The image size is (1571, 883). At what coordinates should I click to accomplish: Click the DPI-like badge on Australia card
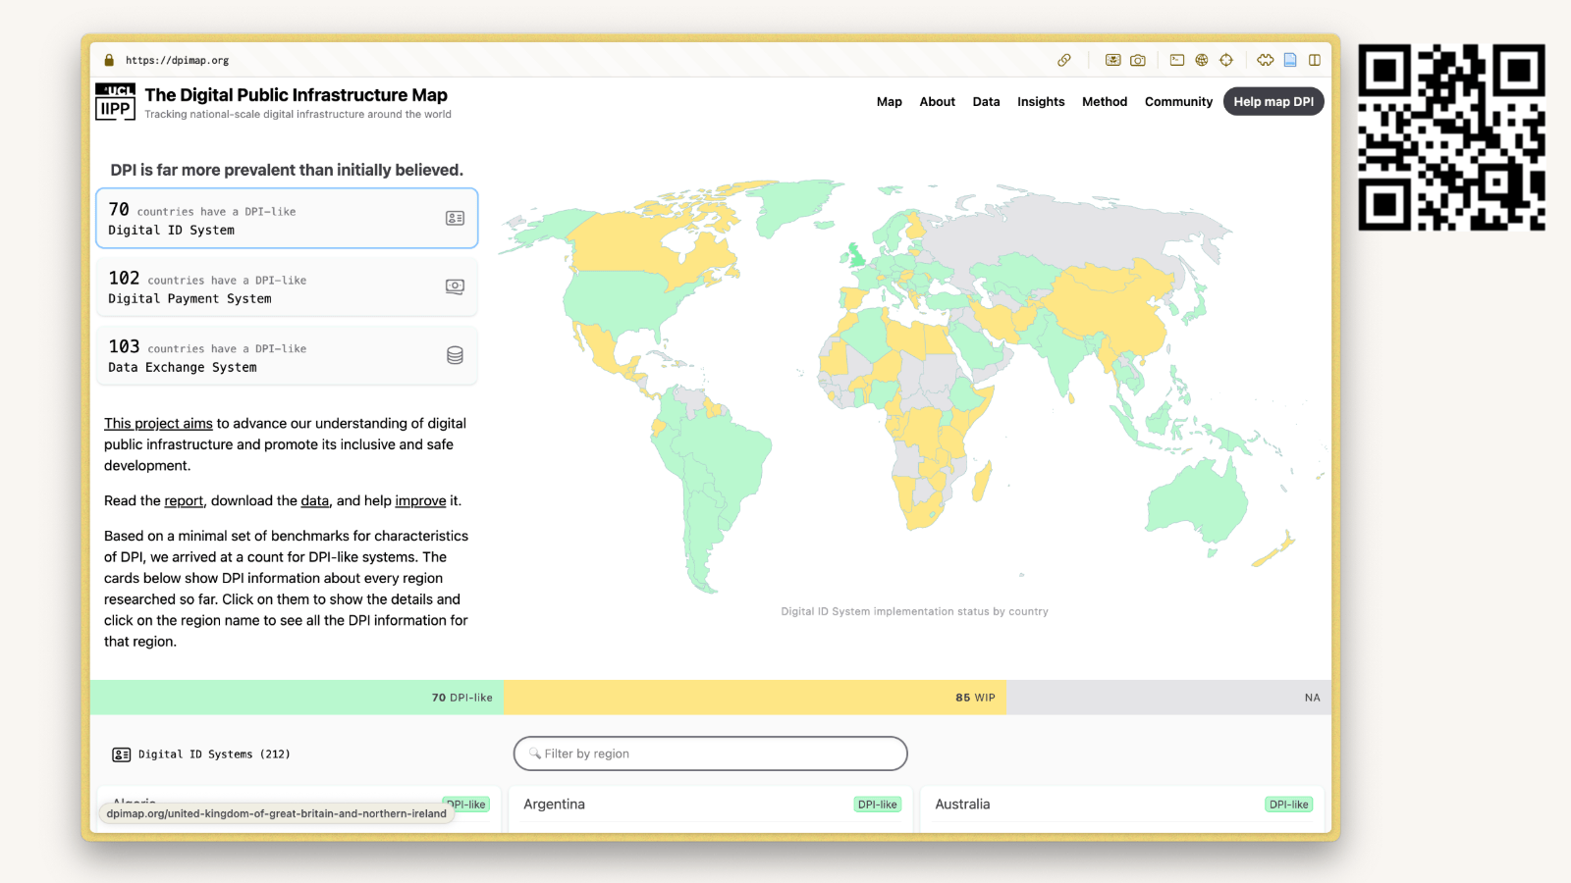point(1289,805)
